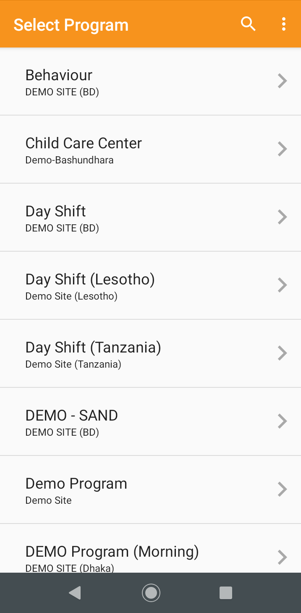This screenshot has width=301, height=613.
Task: Tap the Android home circle button
Action: pos(151,593)
